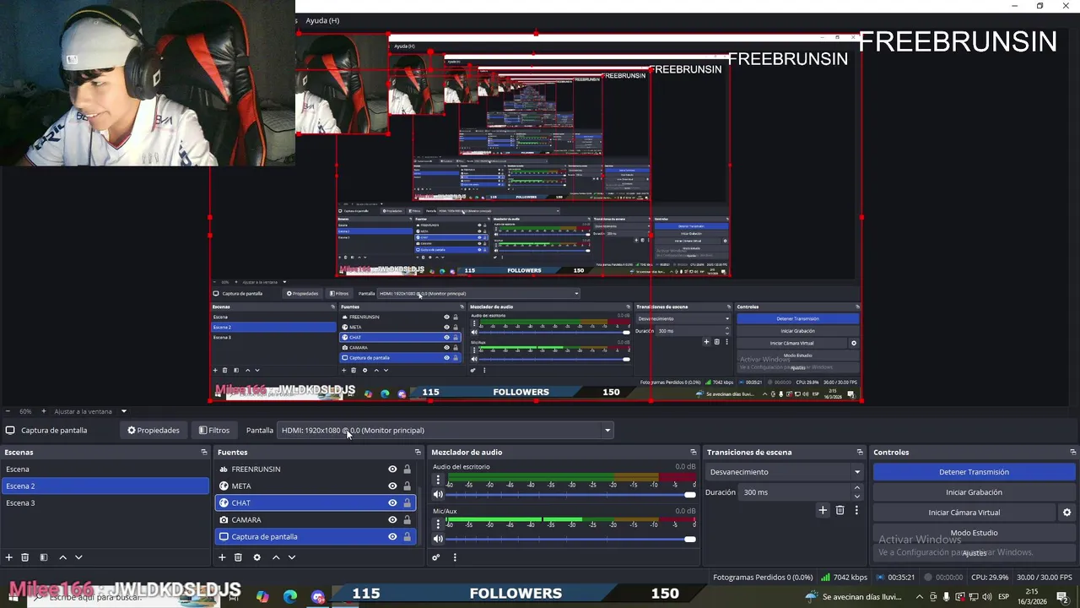This screenshot has height=608, width=1080.
Task: Hide the META source
Action: (392, 486)
